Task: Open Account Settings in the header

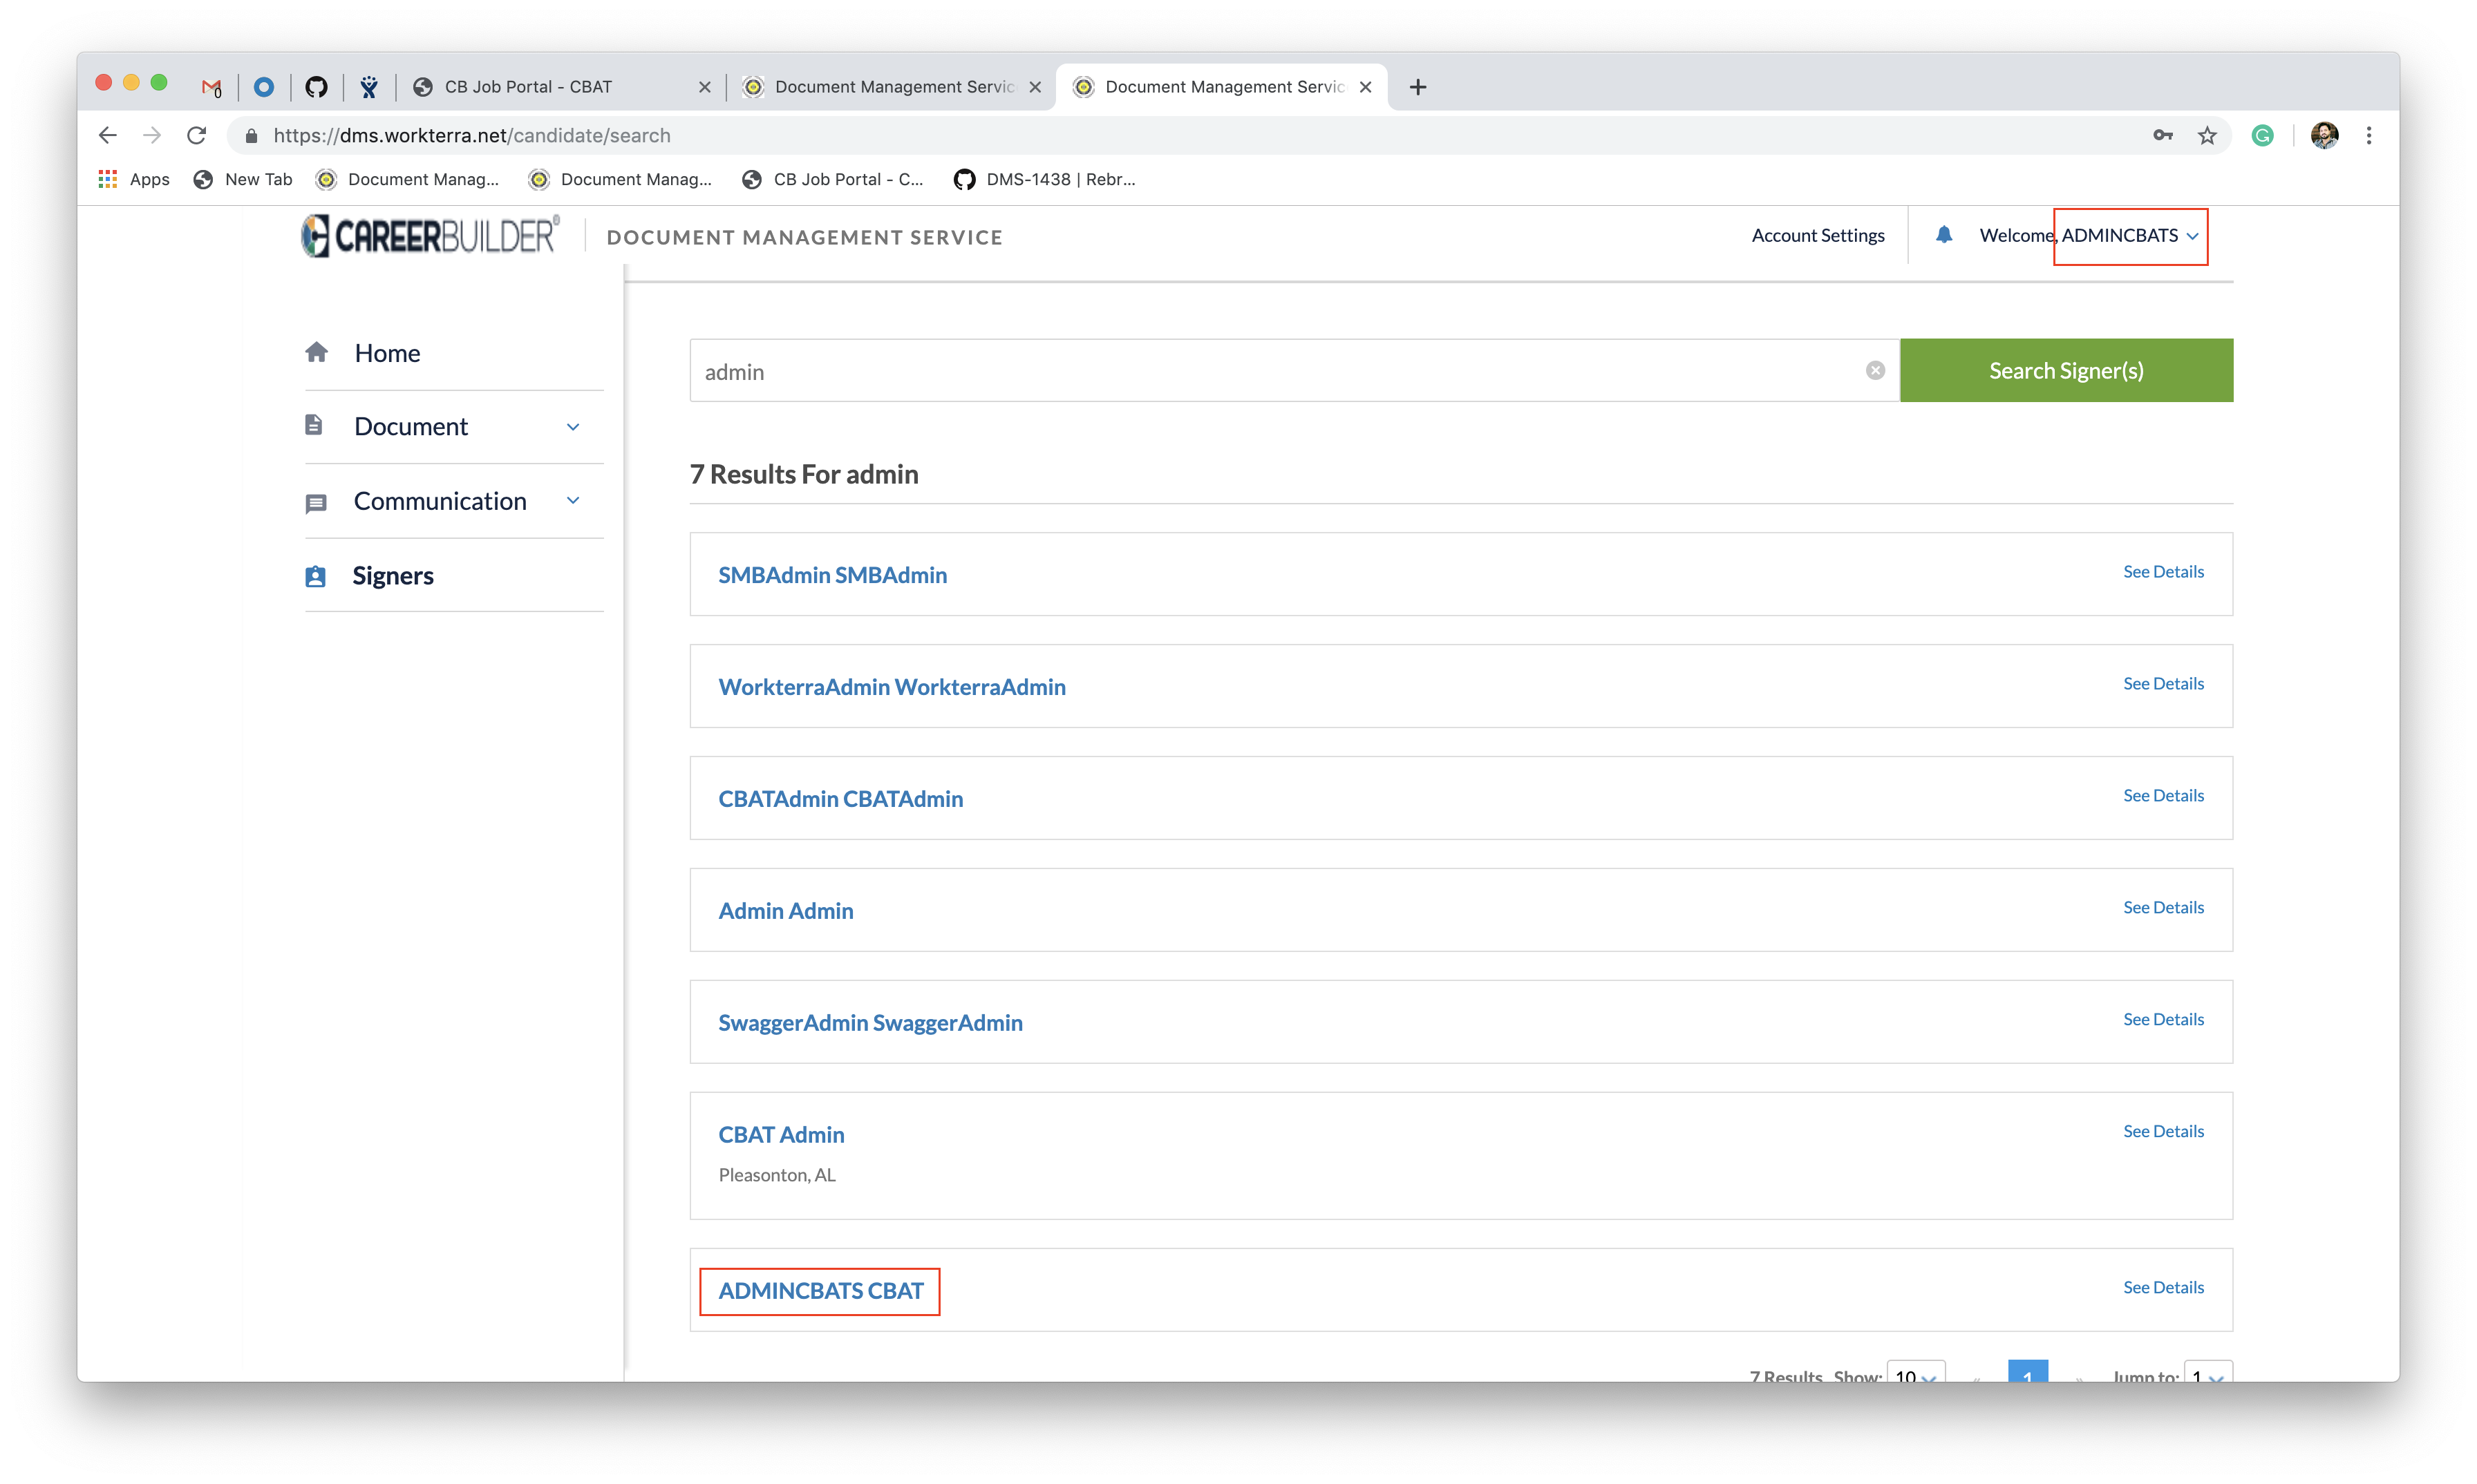Action: point(1817,236)
